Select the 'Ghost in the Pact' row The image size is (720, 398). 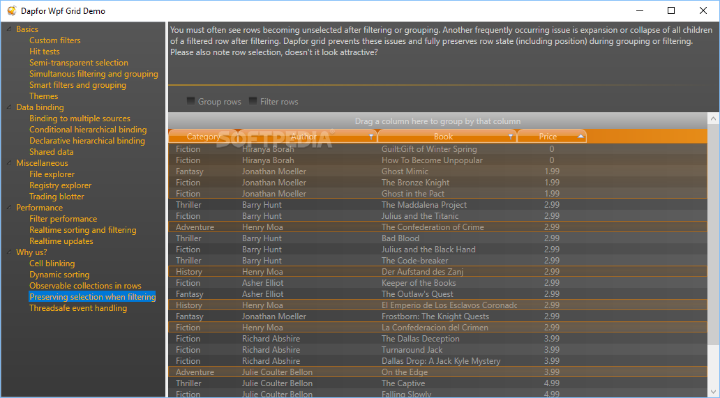[437, 194]
